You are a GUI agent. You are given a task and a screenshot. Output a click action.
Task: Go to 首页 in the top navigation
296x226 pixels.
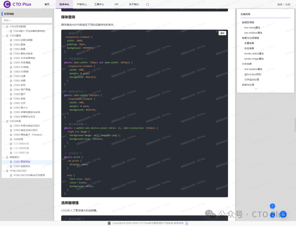tap(47, 4)
